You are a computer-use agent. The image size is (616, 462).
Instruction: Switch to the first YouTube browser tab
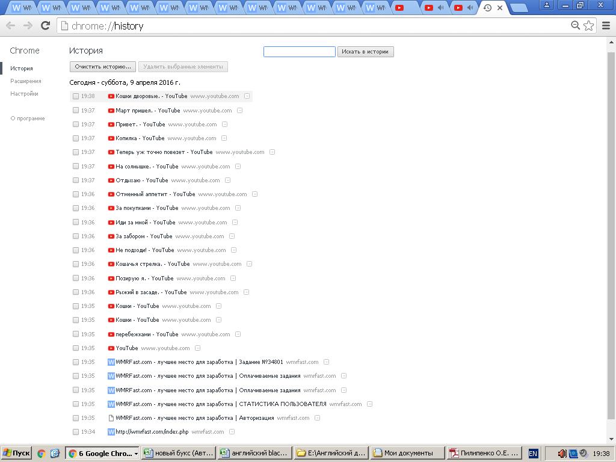405,7
